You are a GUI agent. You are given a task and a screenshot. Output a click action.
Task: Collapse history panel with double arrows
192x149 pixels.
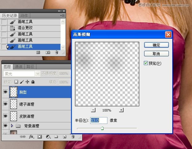click(x=59, y=11)
